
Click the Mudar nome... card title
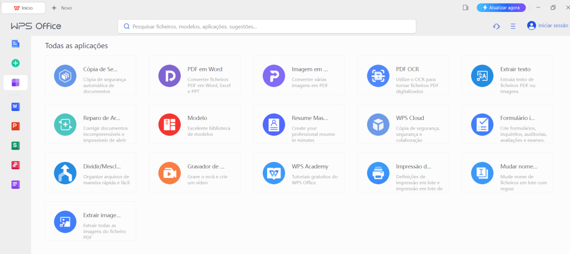(519, 167)
